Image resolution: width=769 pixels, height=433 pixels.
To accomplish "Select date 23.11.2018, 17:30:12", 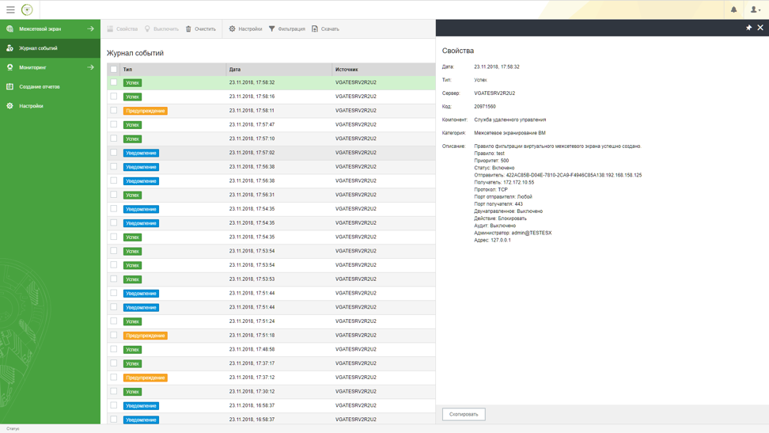I will tap(252, 391).
